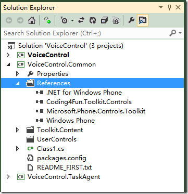Open Pending Changes Filter clock icon
Image resolution: width=188 pixels, height=194 pixels.
coord(64,21)
